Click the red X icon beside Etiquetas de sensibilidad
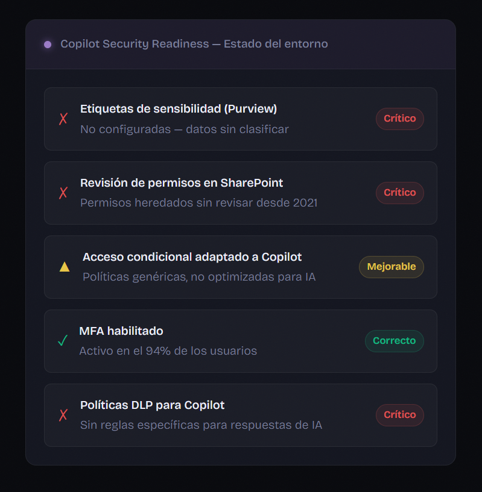Image resolution: width=482 pixels, height=492 pixels. click(63, 119)
